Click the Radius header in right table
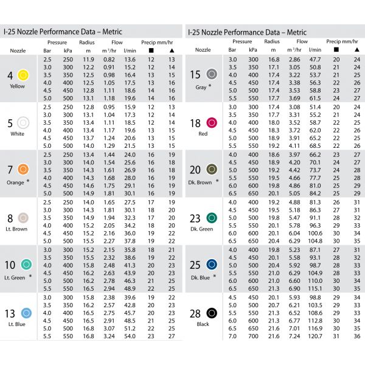The width and height of the screenshot is (365, 365). pos(272,41)
